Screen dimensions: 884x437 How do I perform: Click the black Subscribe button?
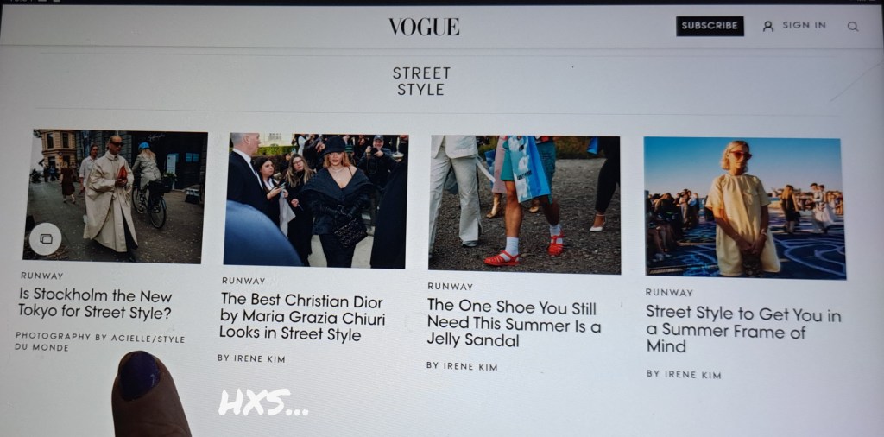pos(710,26)
